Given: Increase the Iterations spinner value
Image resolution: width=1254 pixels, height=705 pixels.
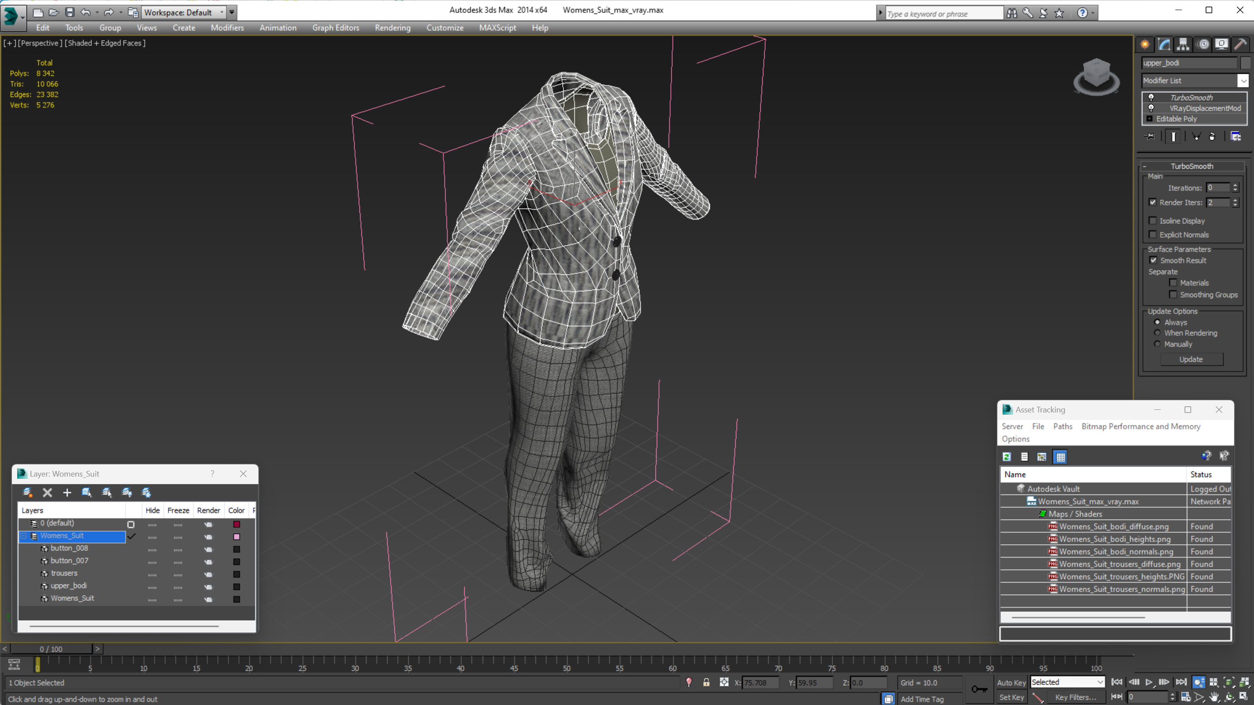Looking at the screenshot, I should [x=1235, y=185].
